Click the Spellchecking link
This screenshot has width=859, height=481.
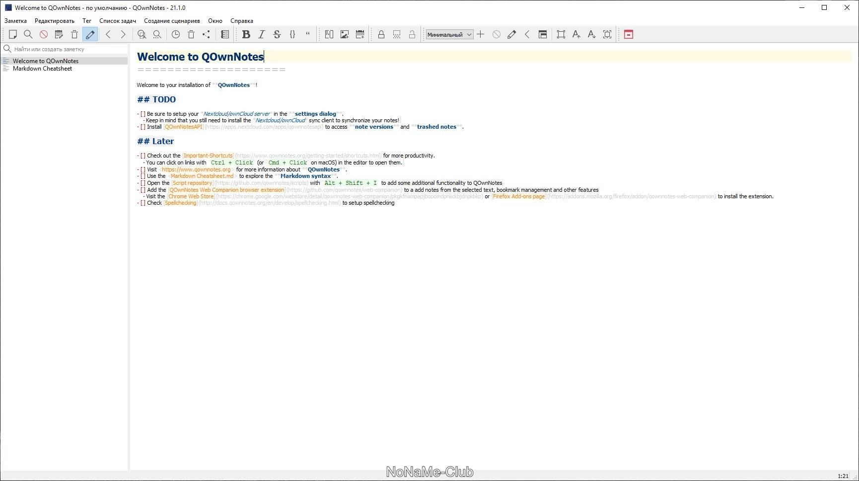click(181, 203)
